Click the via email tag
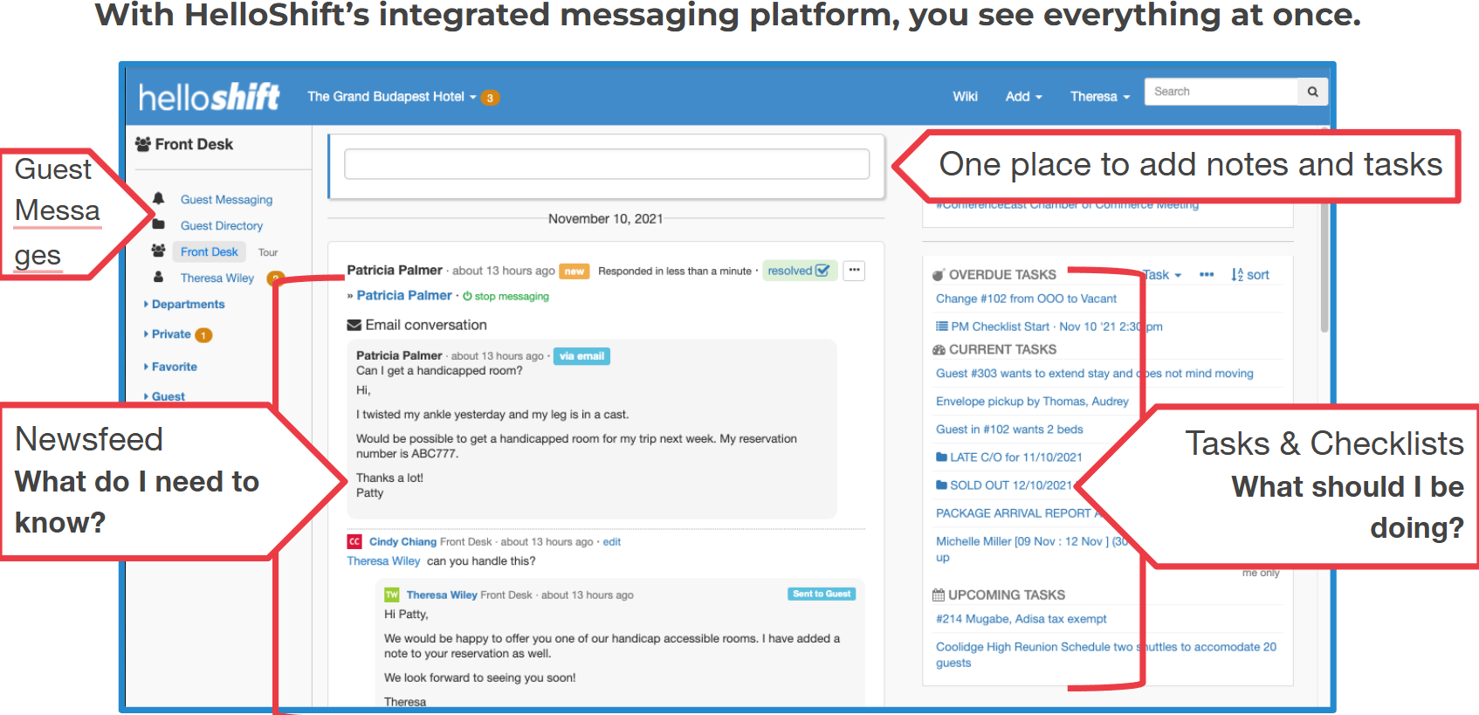 581,356
